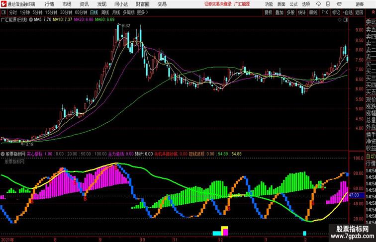Switch to 15分钟 period tab
Screen dimensions: 376x242
[x=51, y=12]
